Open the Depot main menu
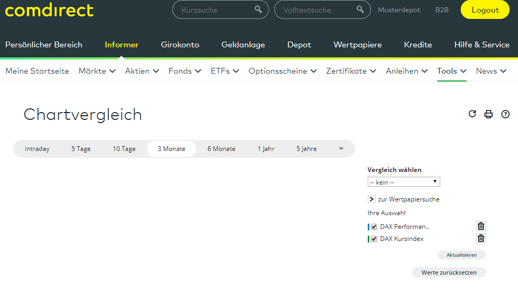 point(299,45)
